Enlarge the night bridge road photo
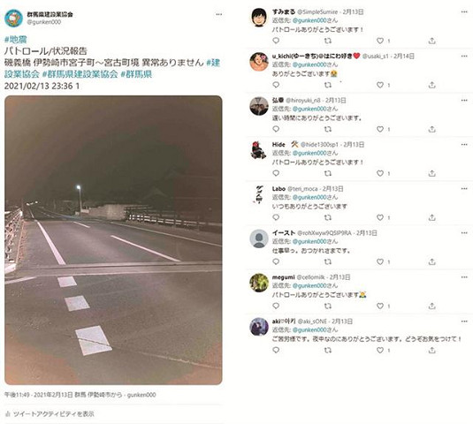 113,240
